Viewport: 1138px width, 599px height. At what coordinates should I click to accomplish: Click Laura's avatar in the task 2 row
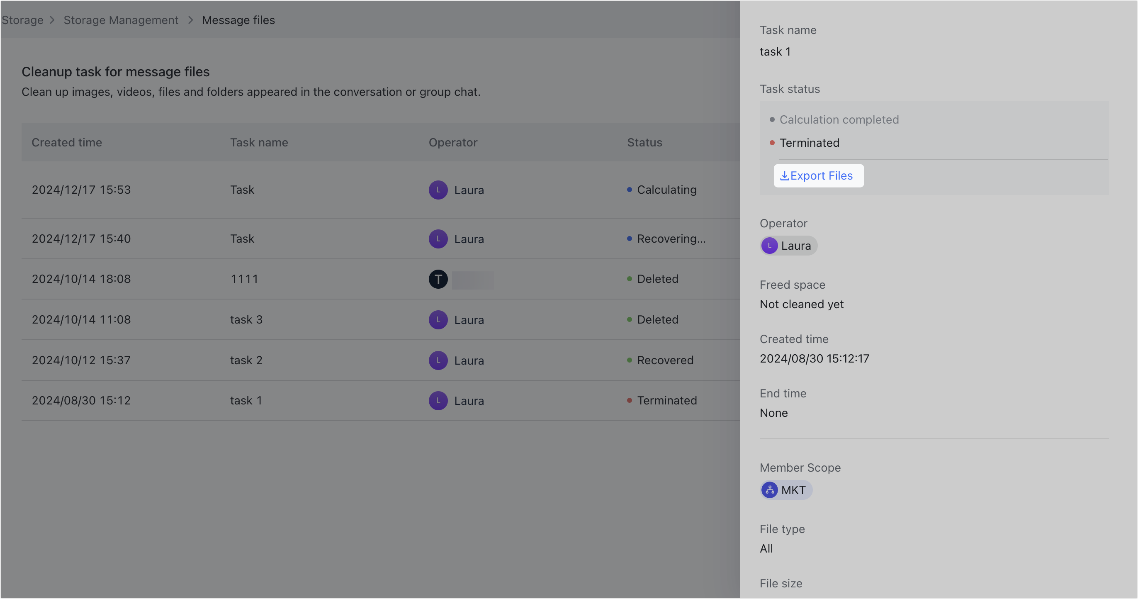click(438, 360)
